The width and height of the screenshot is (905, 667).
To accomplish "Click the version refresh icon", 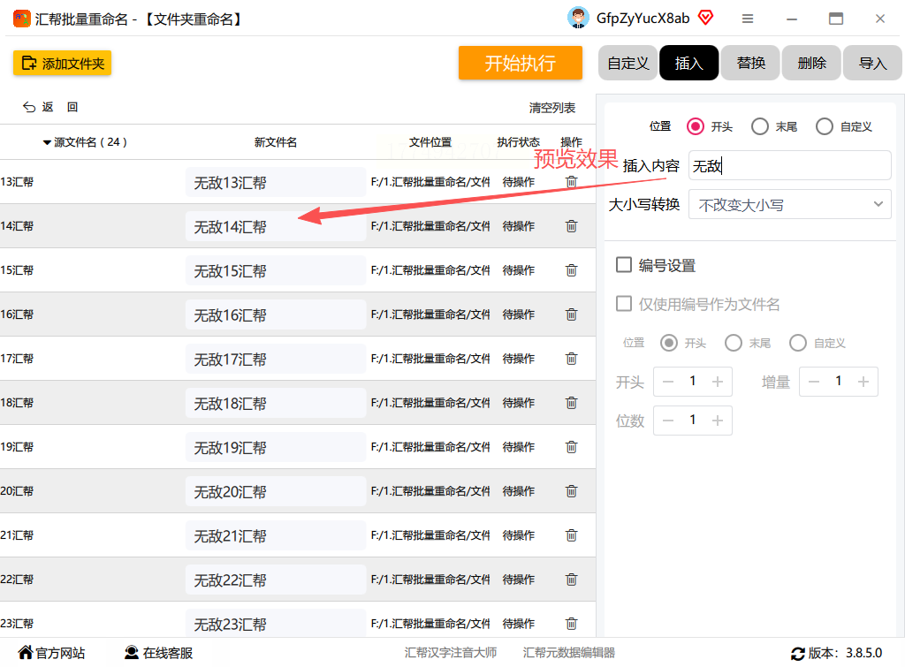I will 798,653.
